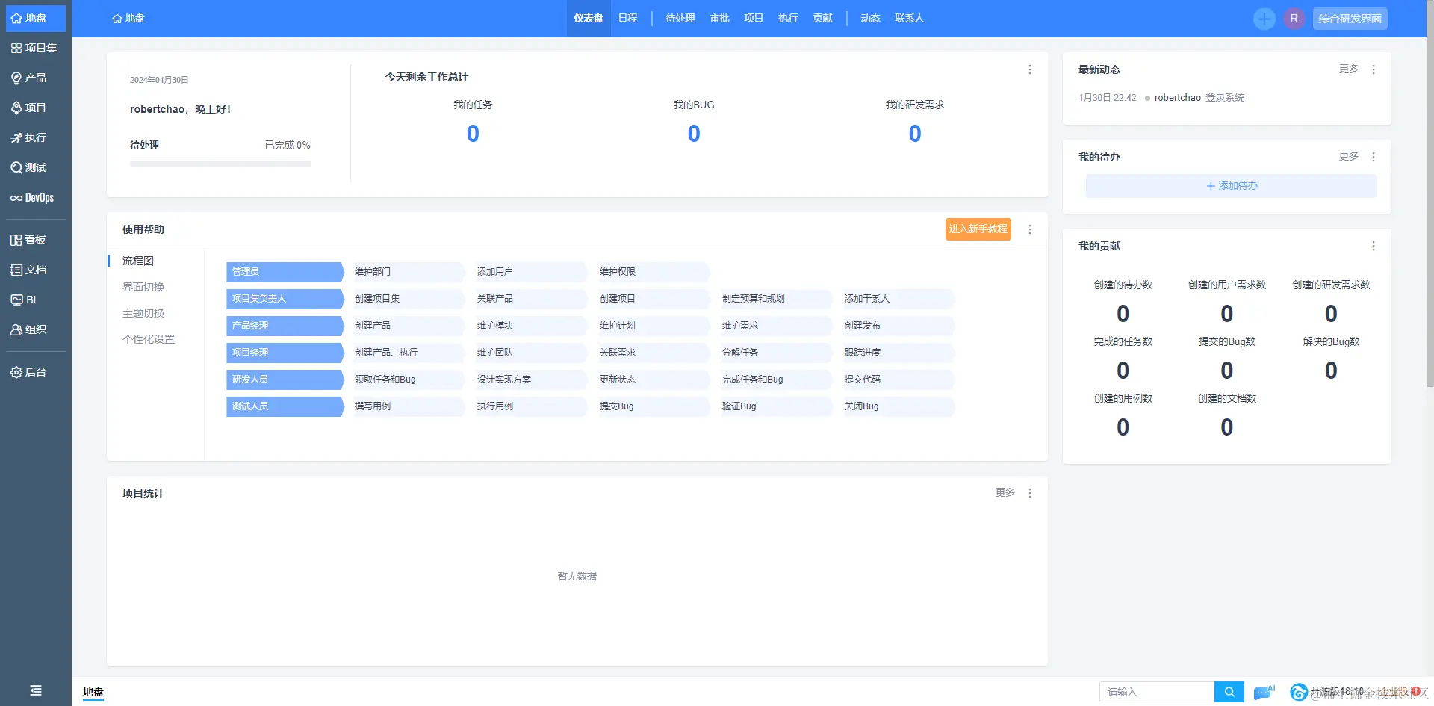Click the 创建项目集 flow step
This screenshot has height=706, width=1434.
pyautogui.click(x=407, y=299)
